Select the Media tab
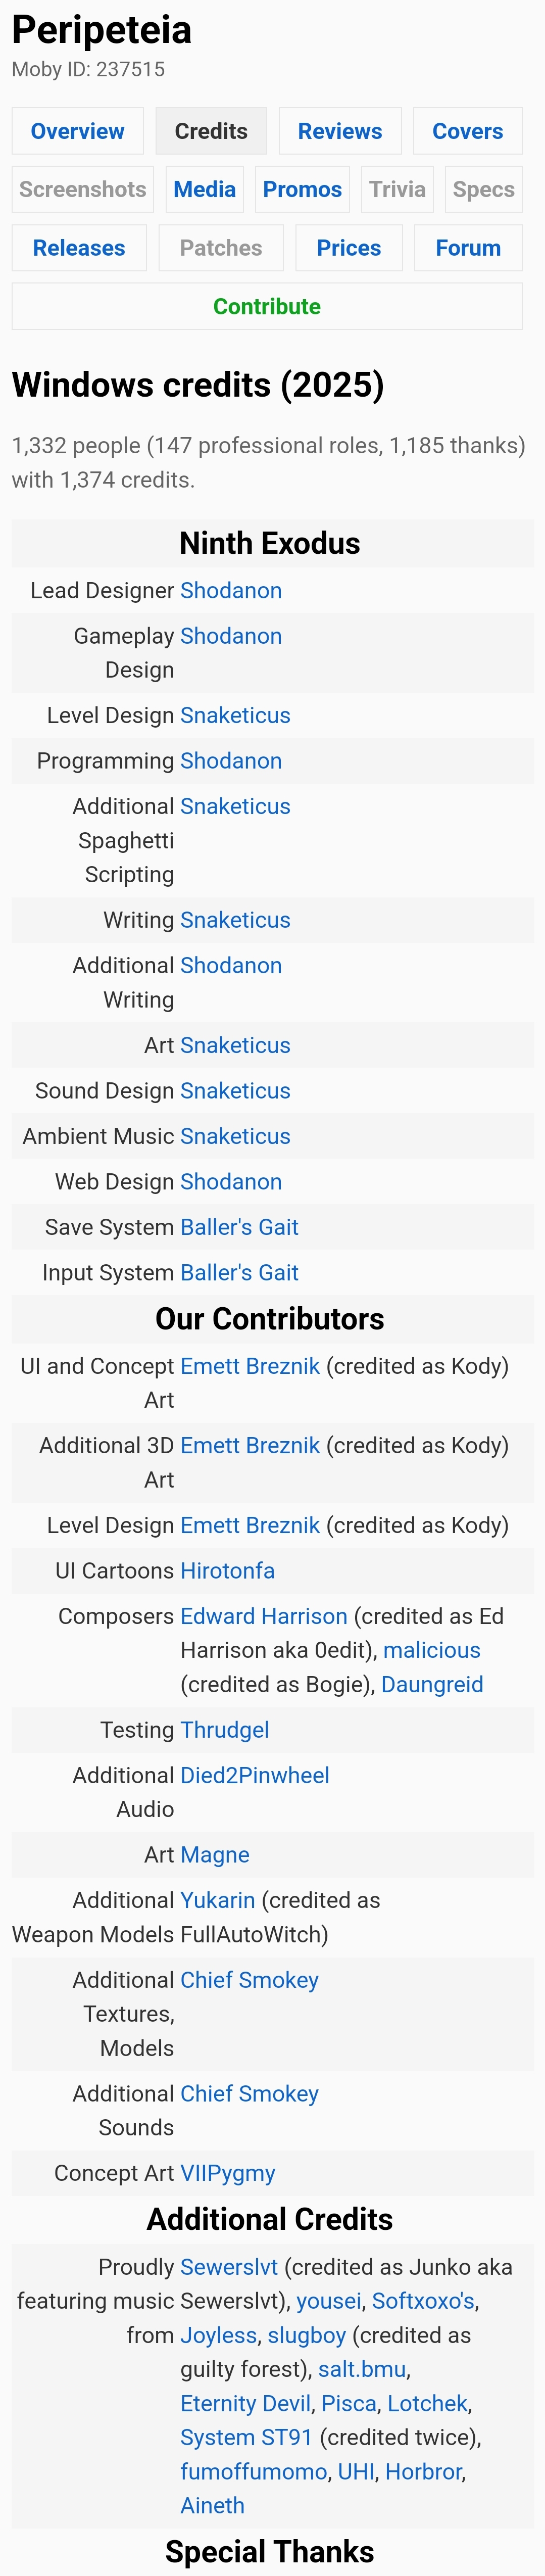 [x=204, y=189]
